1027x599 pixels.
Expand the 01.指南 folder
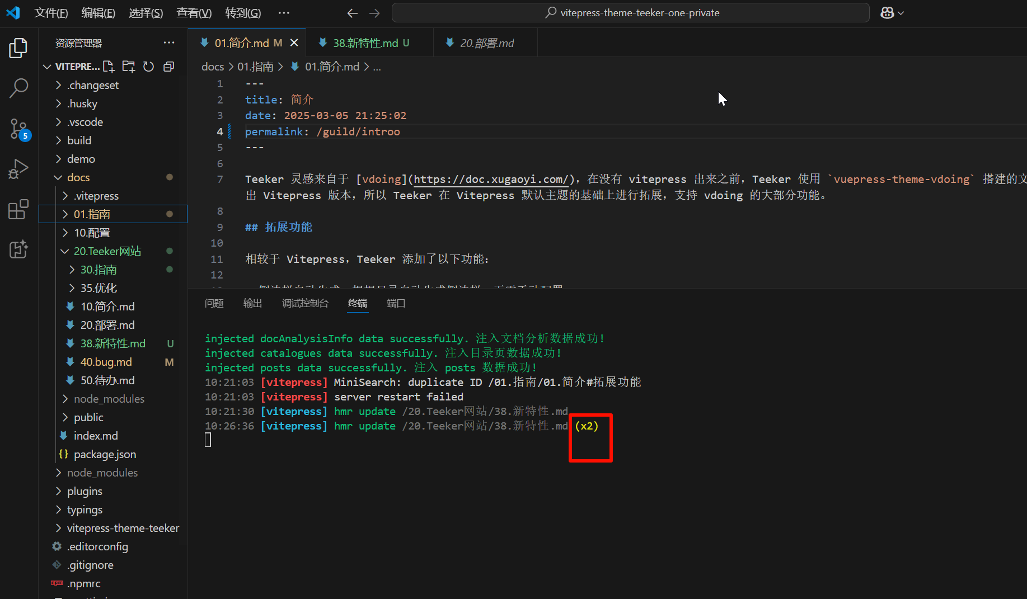113,214
